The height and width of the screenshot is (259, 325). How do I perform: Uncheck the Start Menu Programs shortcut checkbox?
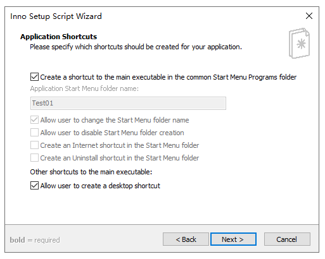point(34,77)
